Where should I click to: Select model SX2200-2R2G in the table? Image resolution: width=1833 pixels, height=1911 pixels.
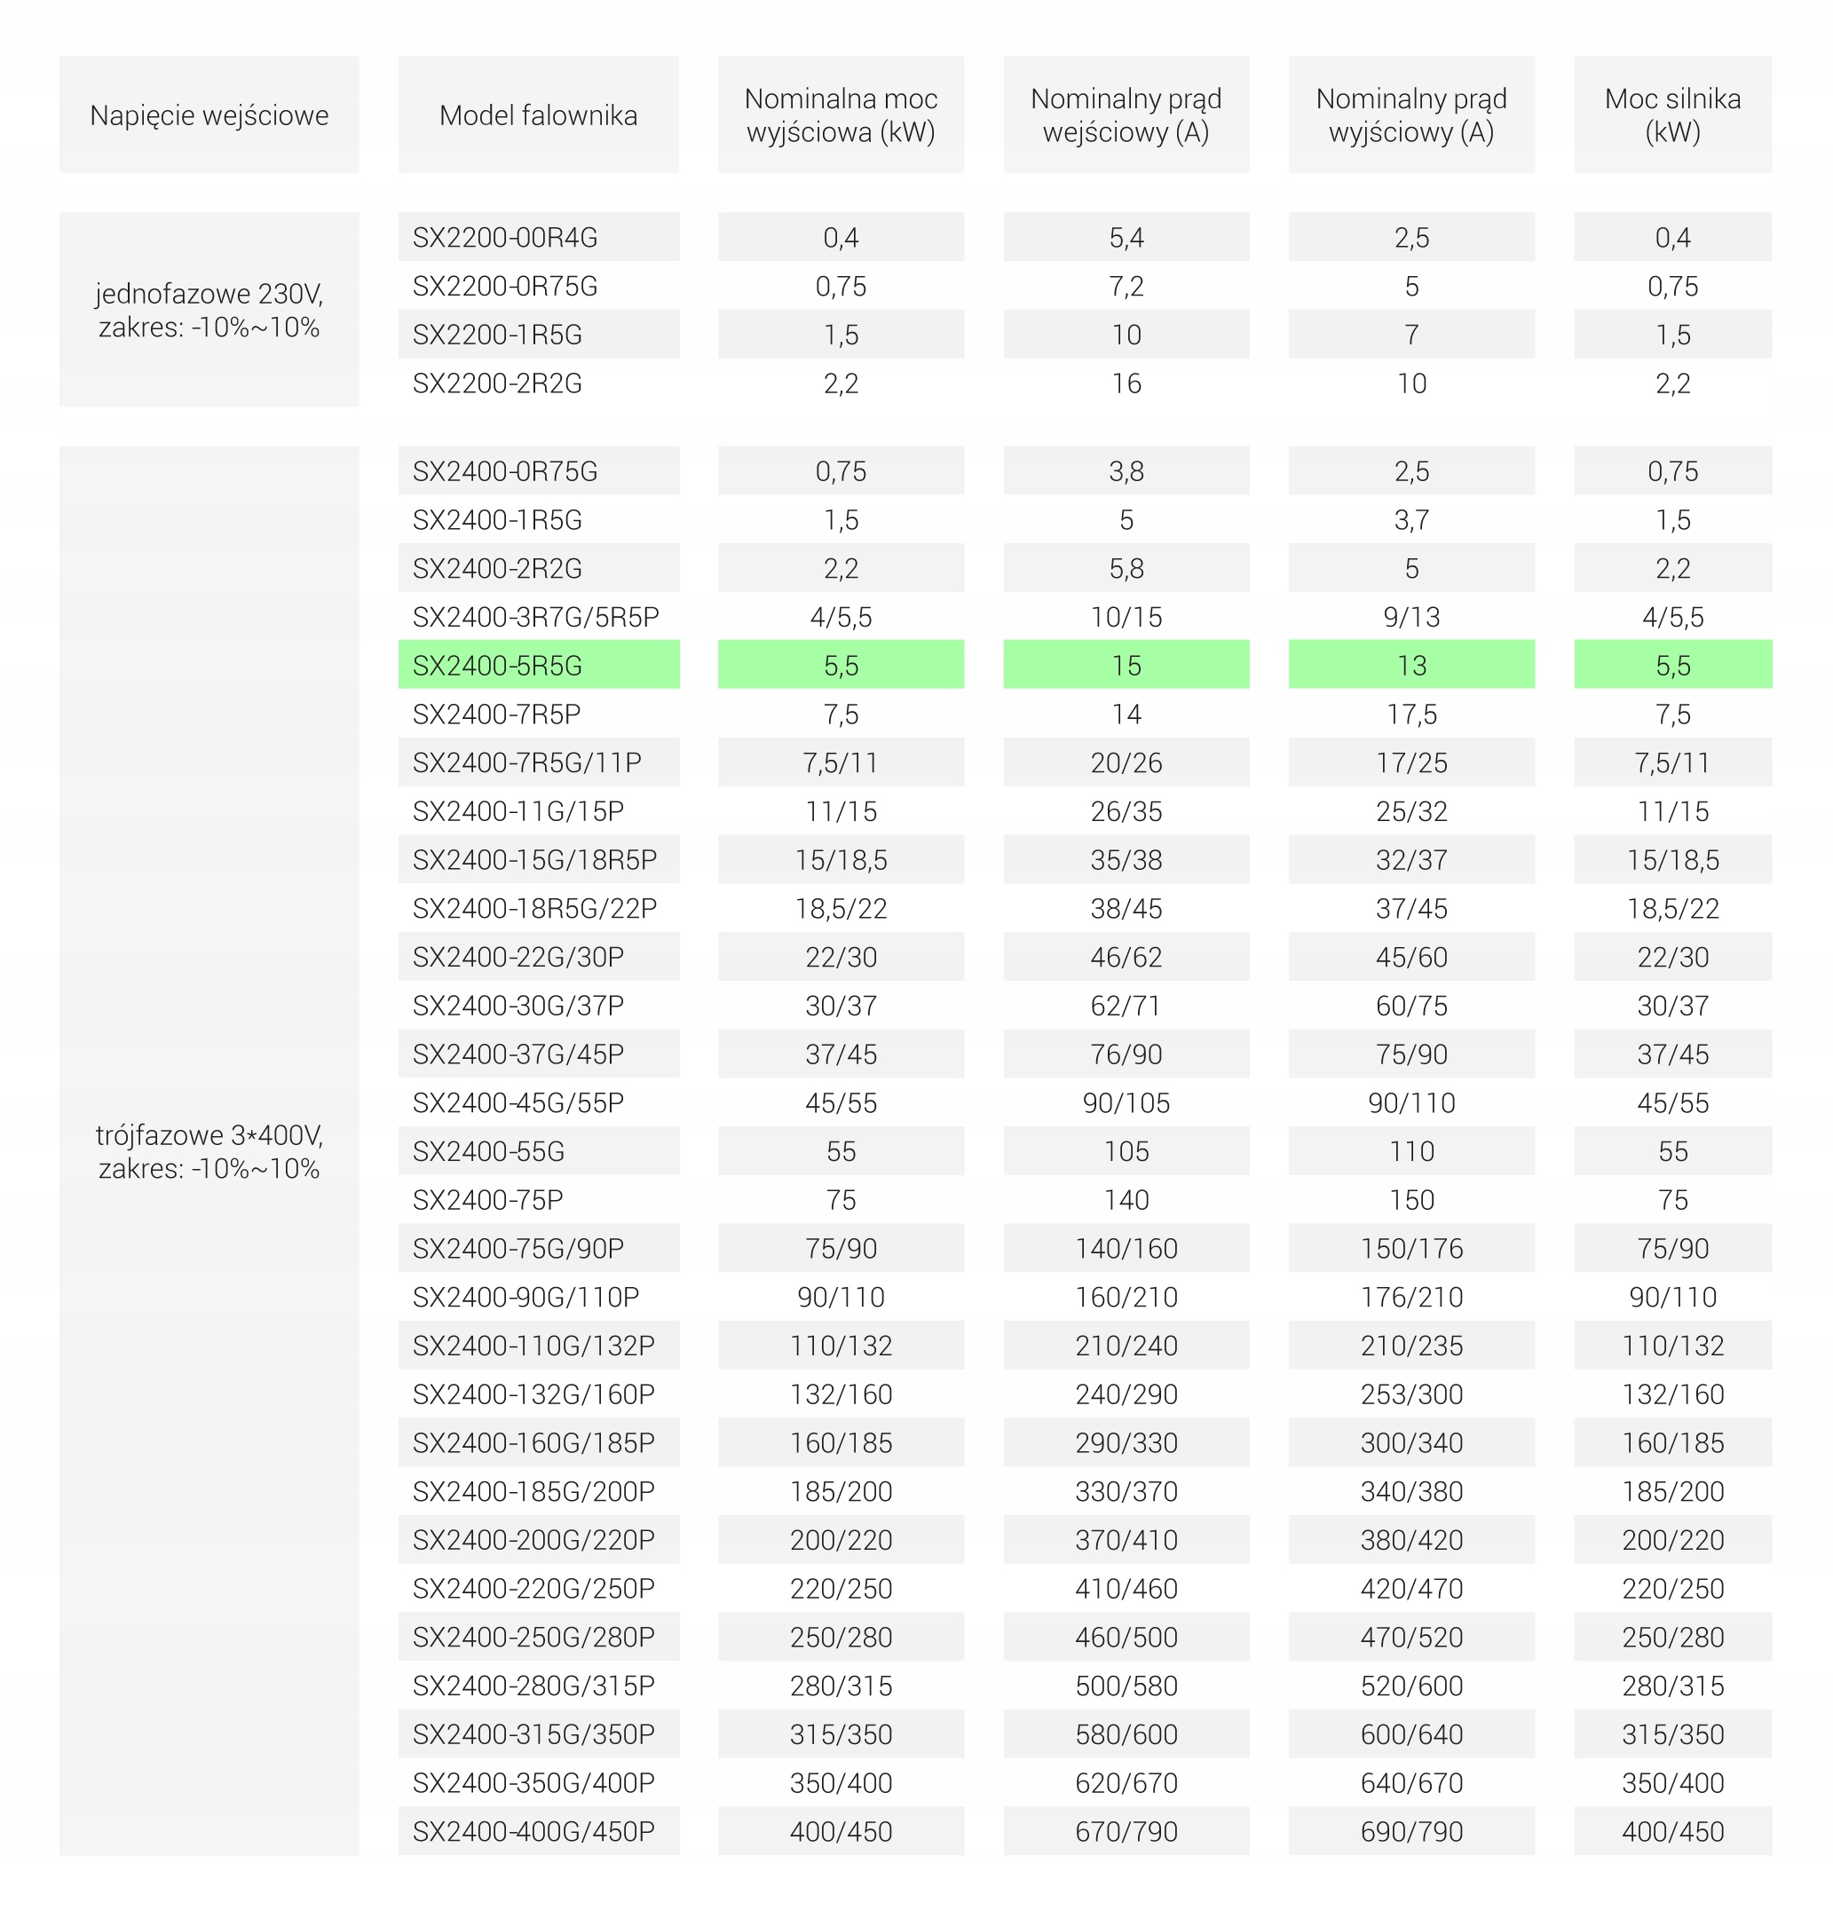coord(538,384)
